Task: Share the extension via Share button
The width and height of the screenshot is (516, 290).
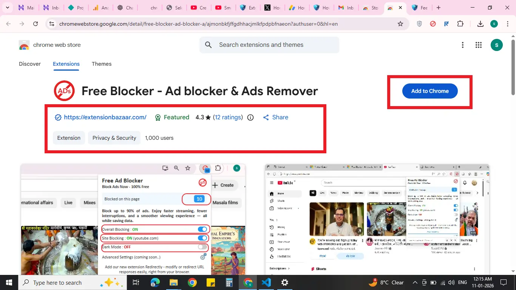Action: (x=275, y=117)
